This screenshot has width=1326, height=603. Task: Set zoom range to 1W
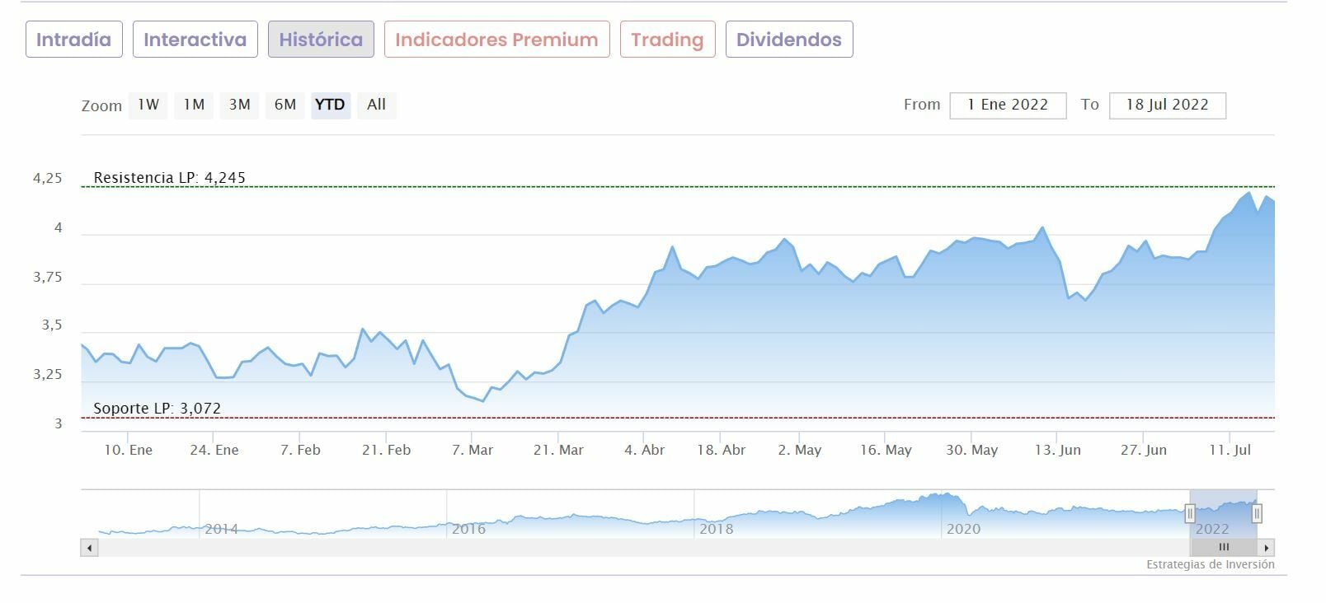148,105
